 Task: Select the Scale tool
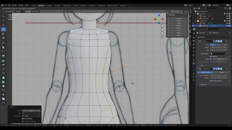pyautogui.click(x=3, y=34)
